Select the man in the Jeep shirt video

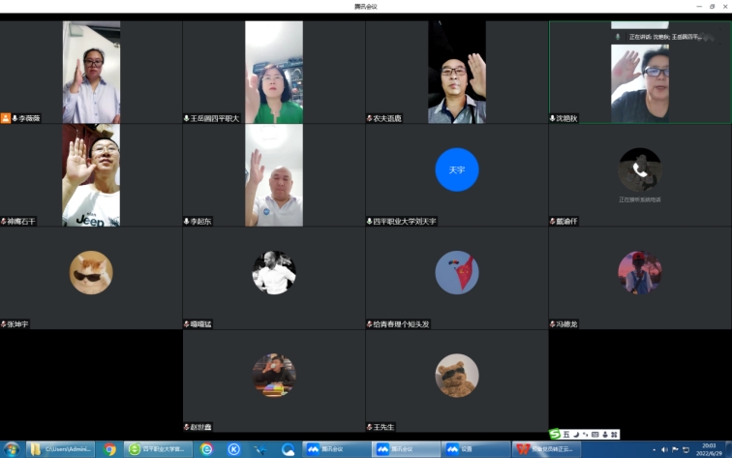coord(91,175)
